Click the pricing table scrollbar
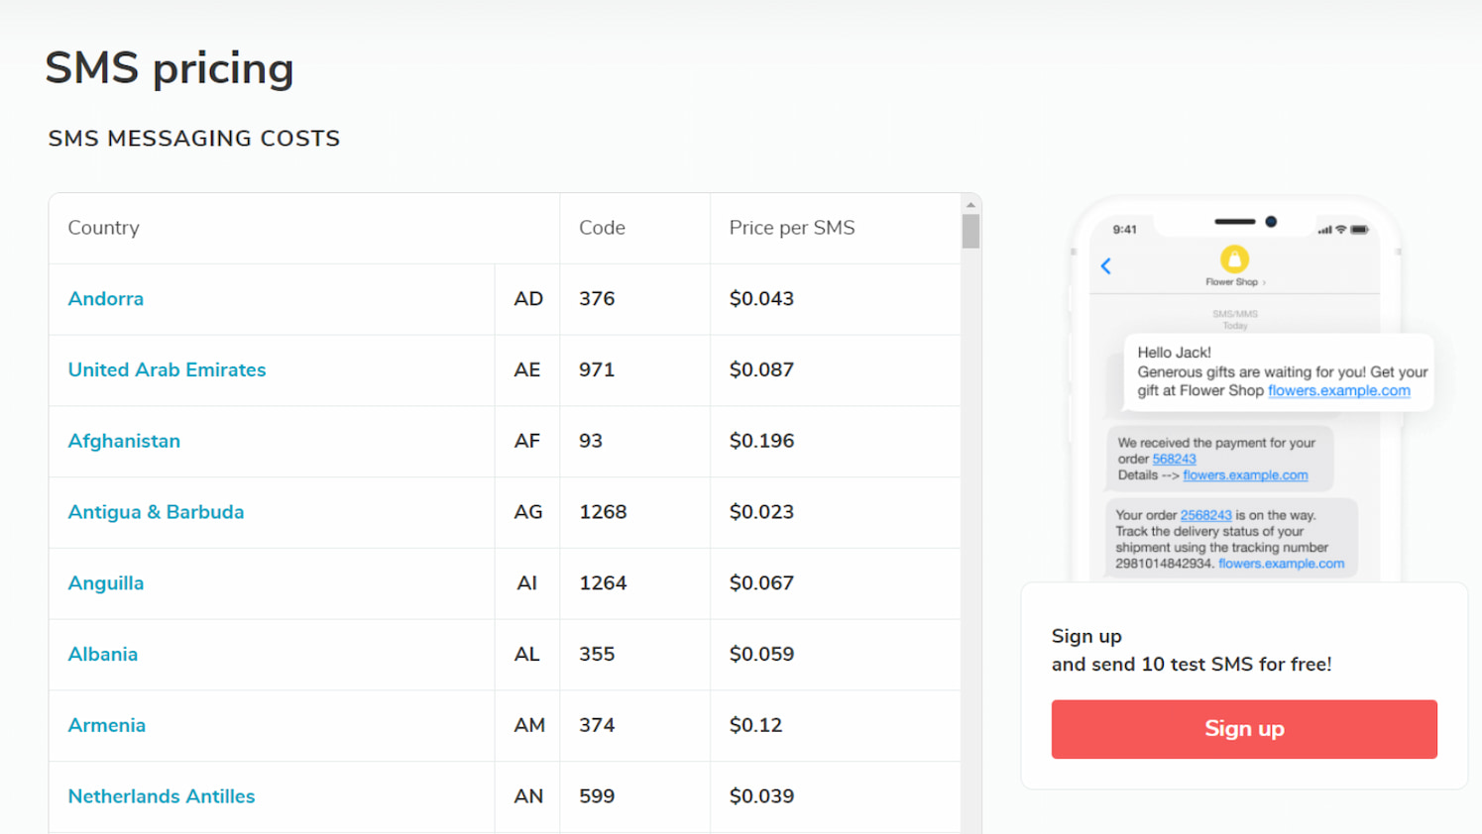The image size is (1482, 834). [971, 228]
